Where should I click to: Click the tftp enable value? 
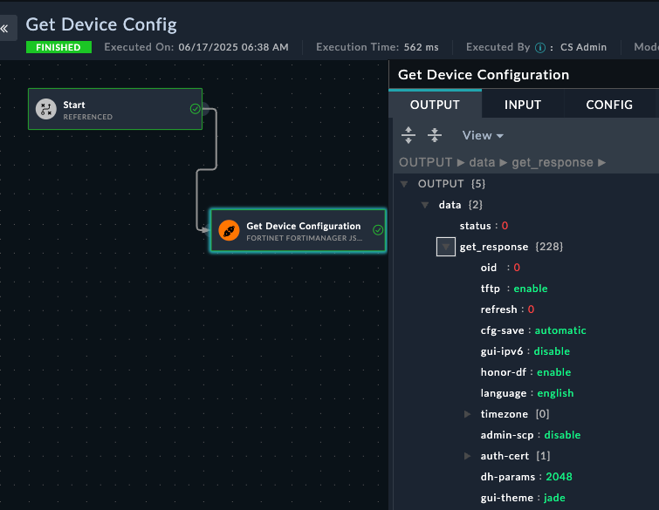(x=531, y=289)
